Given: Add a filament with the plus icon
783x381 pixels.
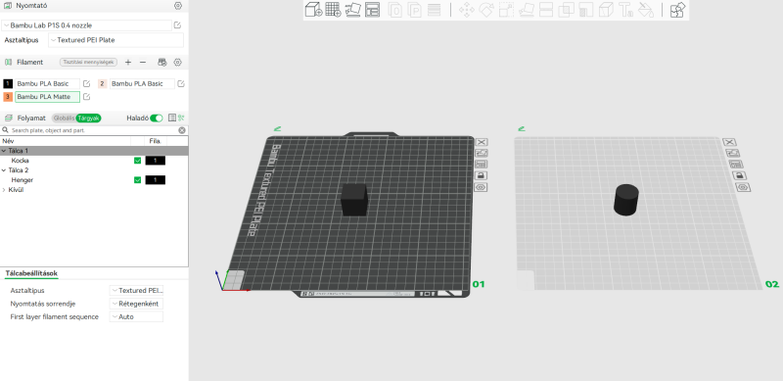Looking at the screenshot, I should coord(128,62).
